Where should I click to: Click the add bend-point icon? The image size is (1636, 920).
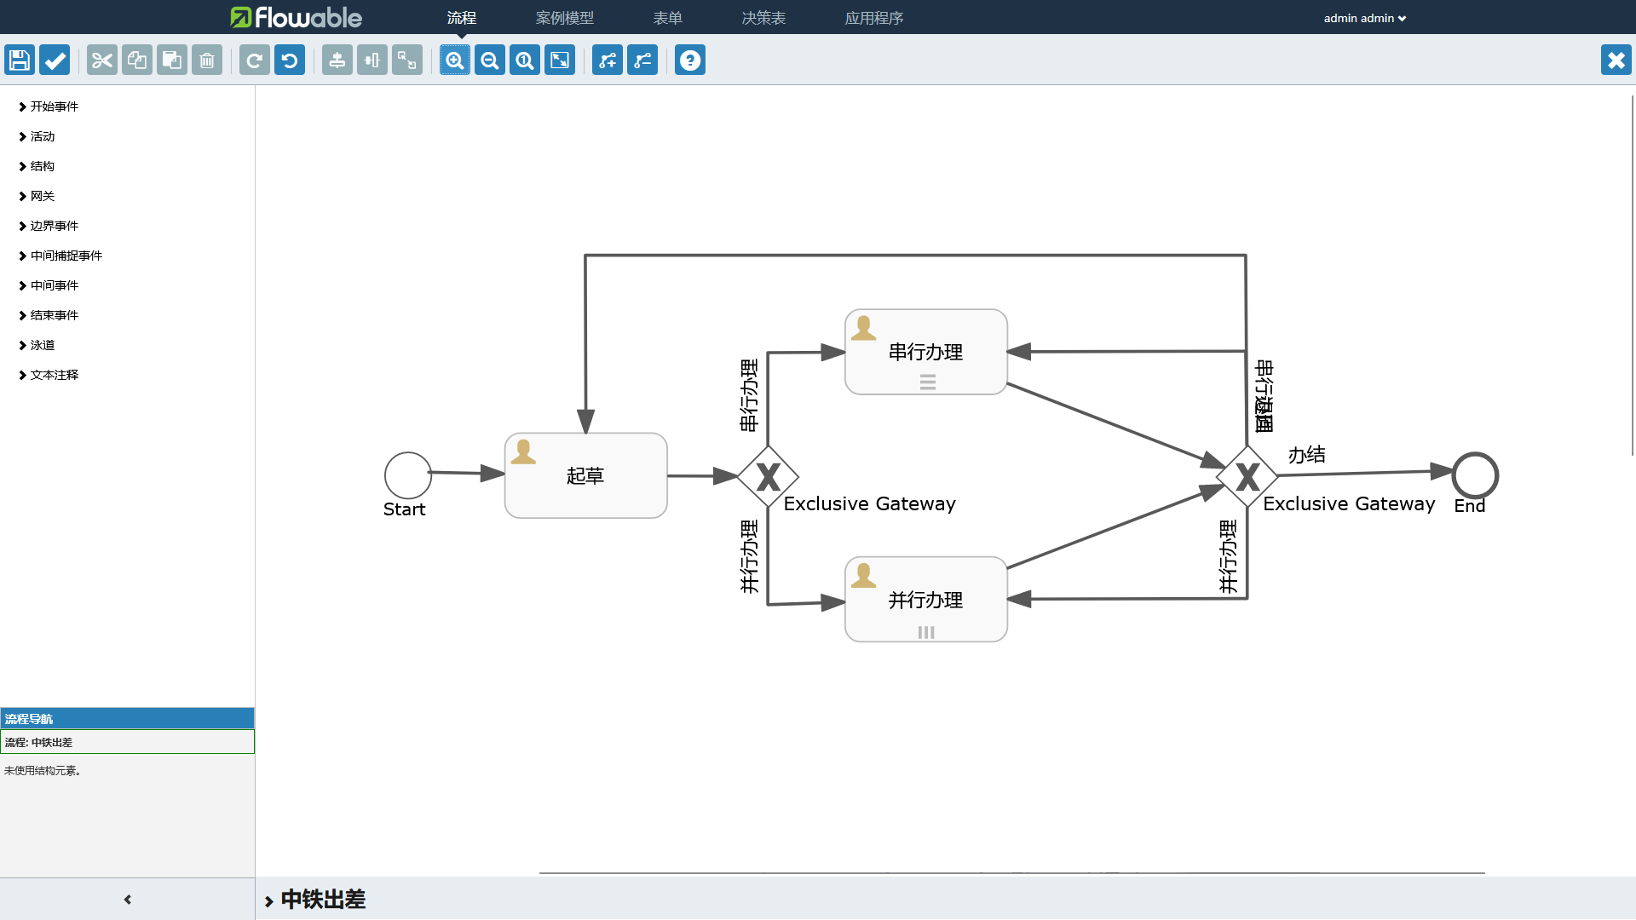pos(608,60)
